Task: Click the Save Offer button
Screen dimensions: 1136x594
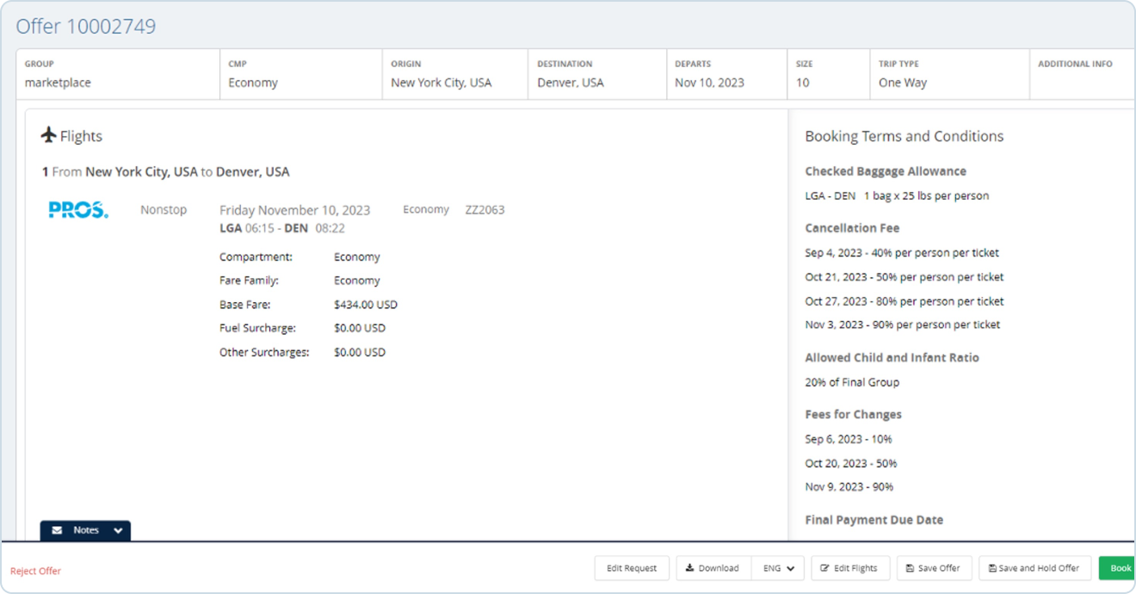Action: click(934, 568)
